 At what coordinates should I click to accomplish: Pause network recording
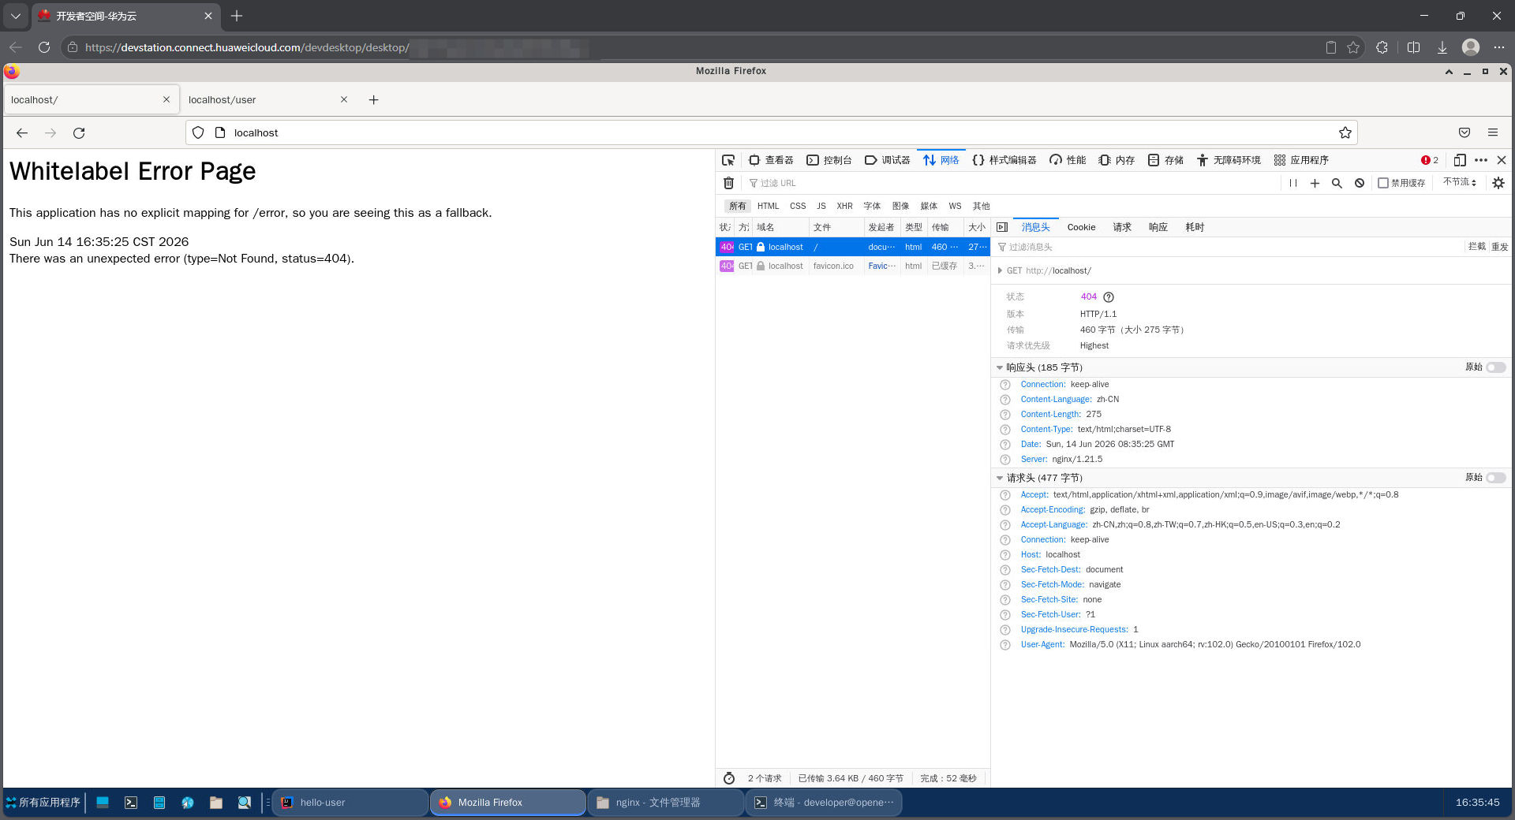1292,183
